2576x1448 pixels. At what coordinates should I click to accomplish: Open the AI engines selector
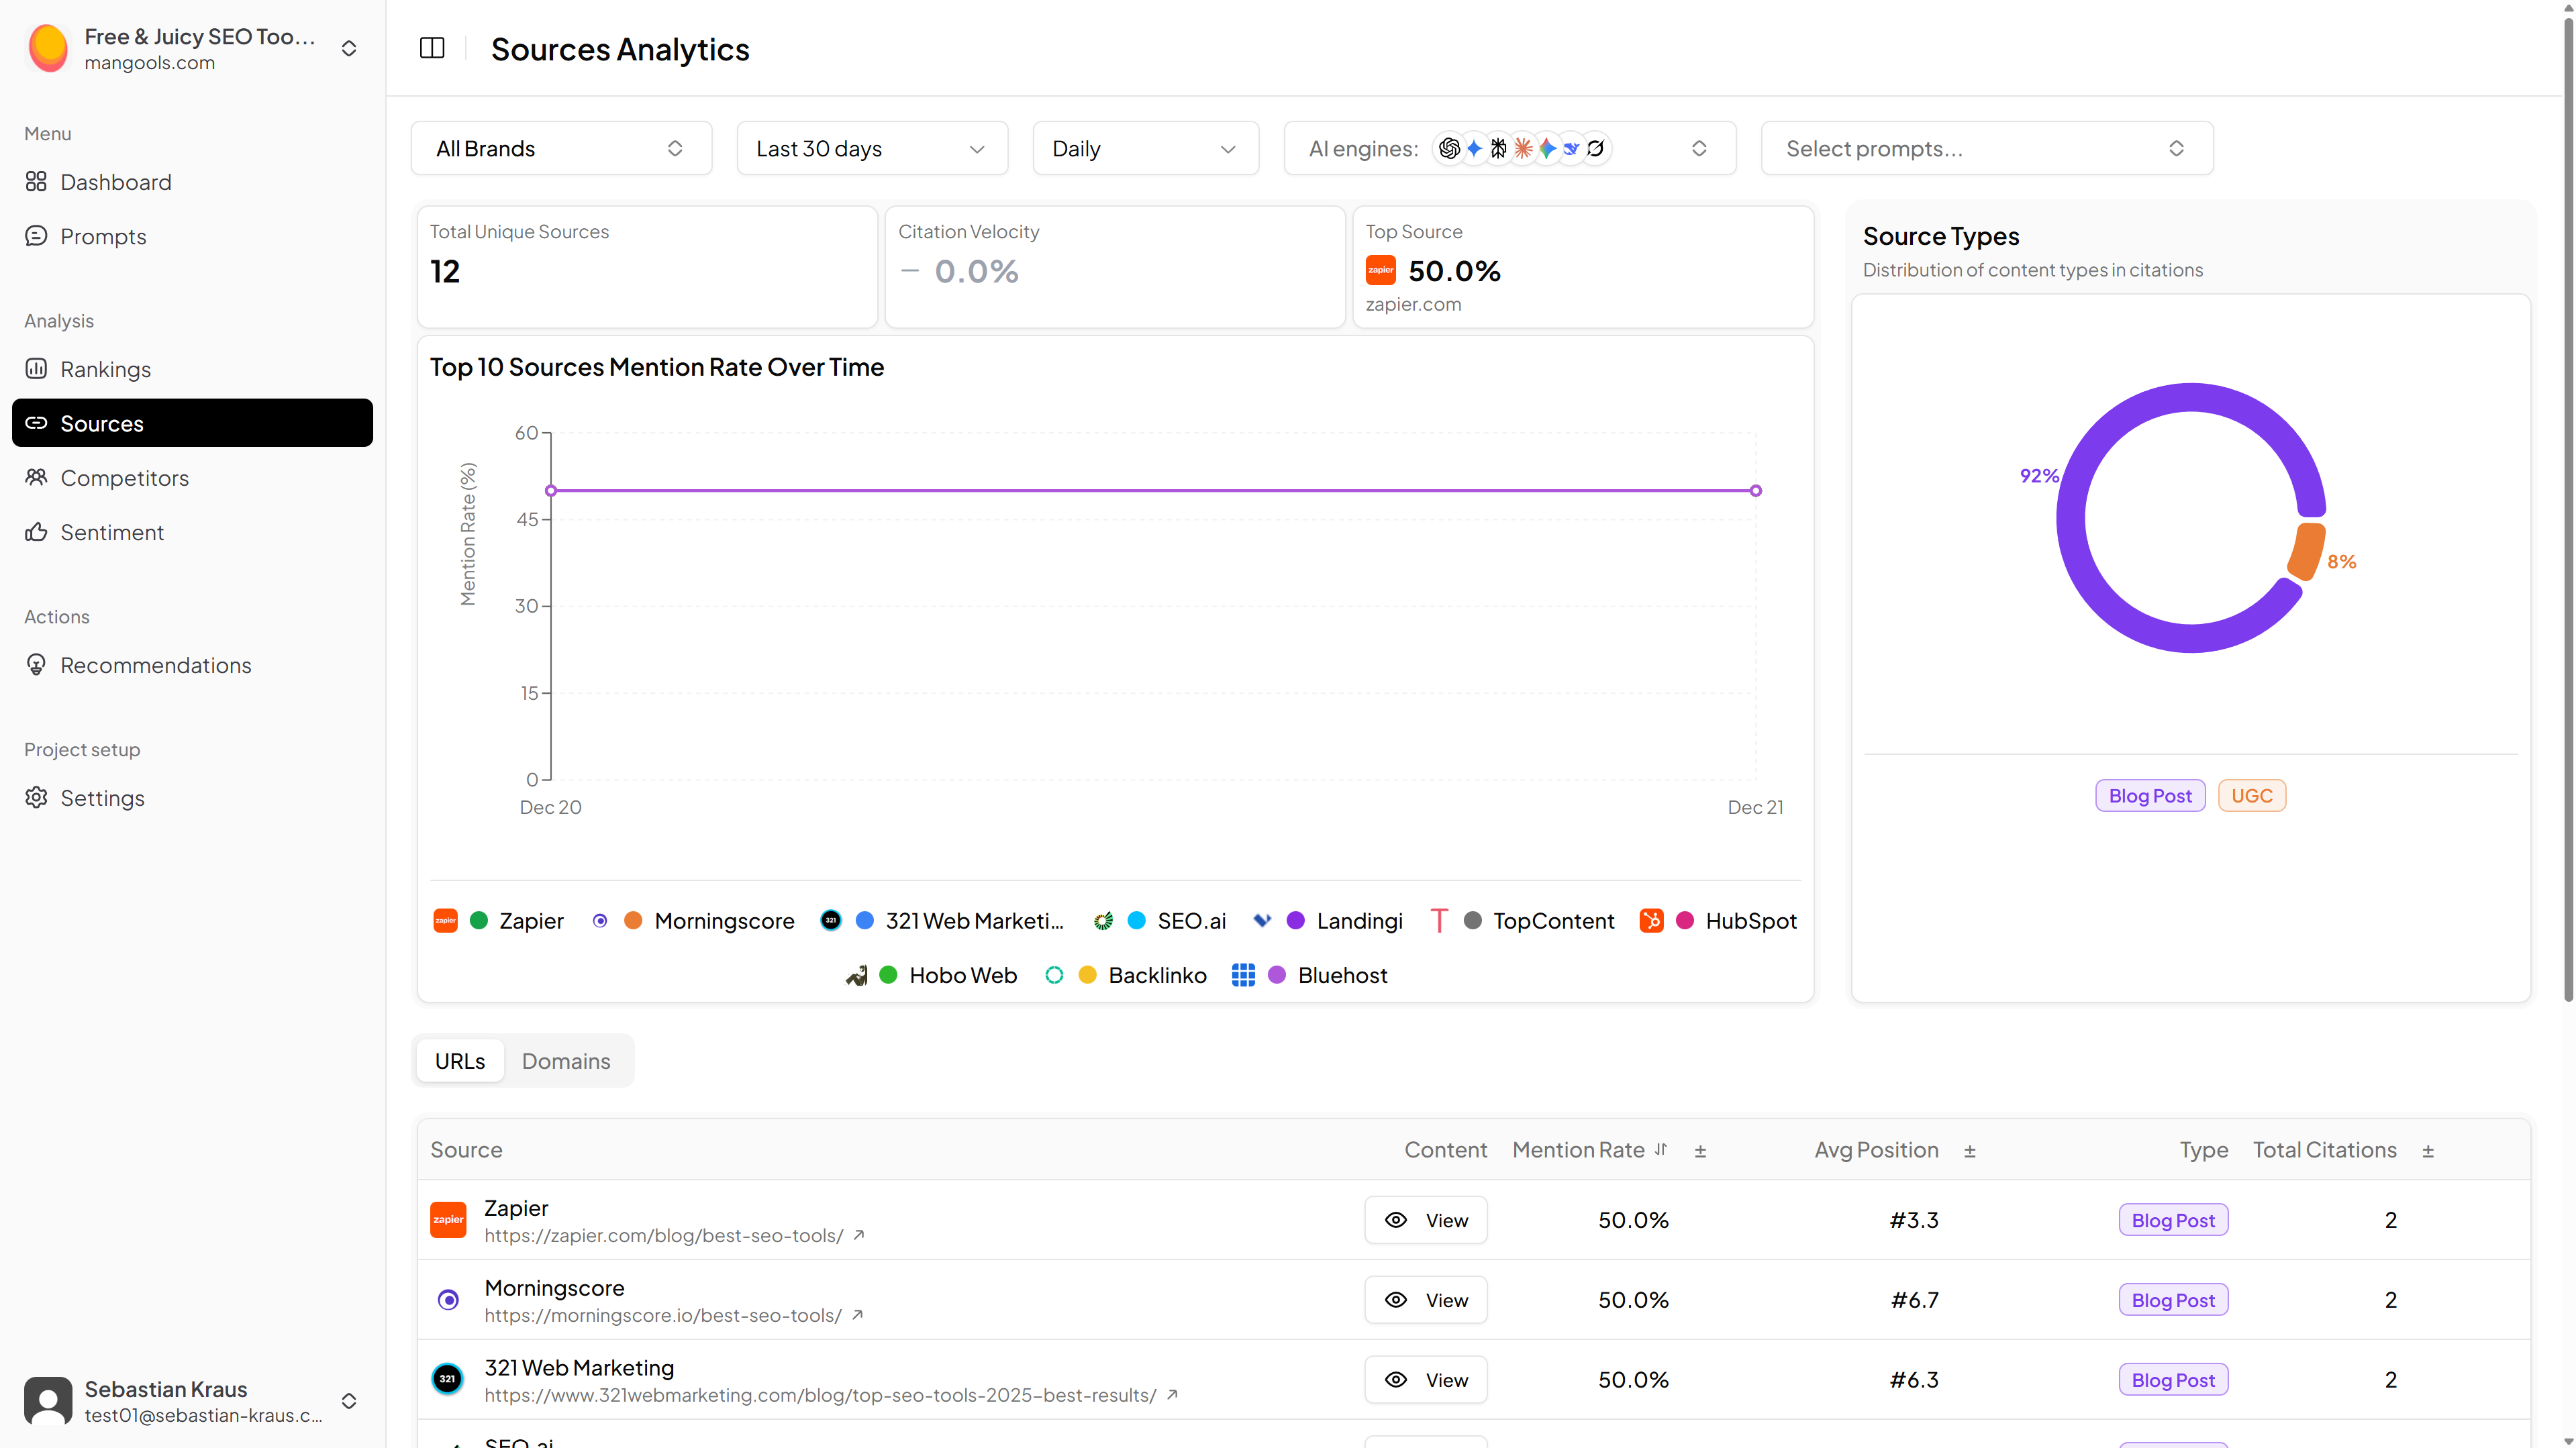pyautogui.click(x=1509, y=148)
